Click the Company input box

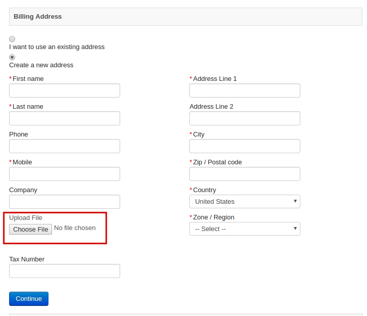[x=65, y=202]
